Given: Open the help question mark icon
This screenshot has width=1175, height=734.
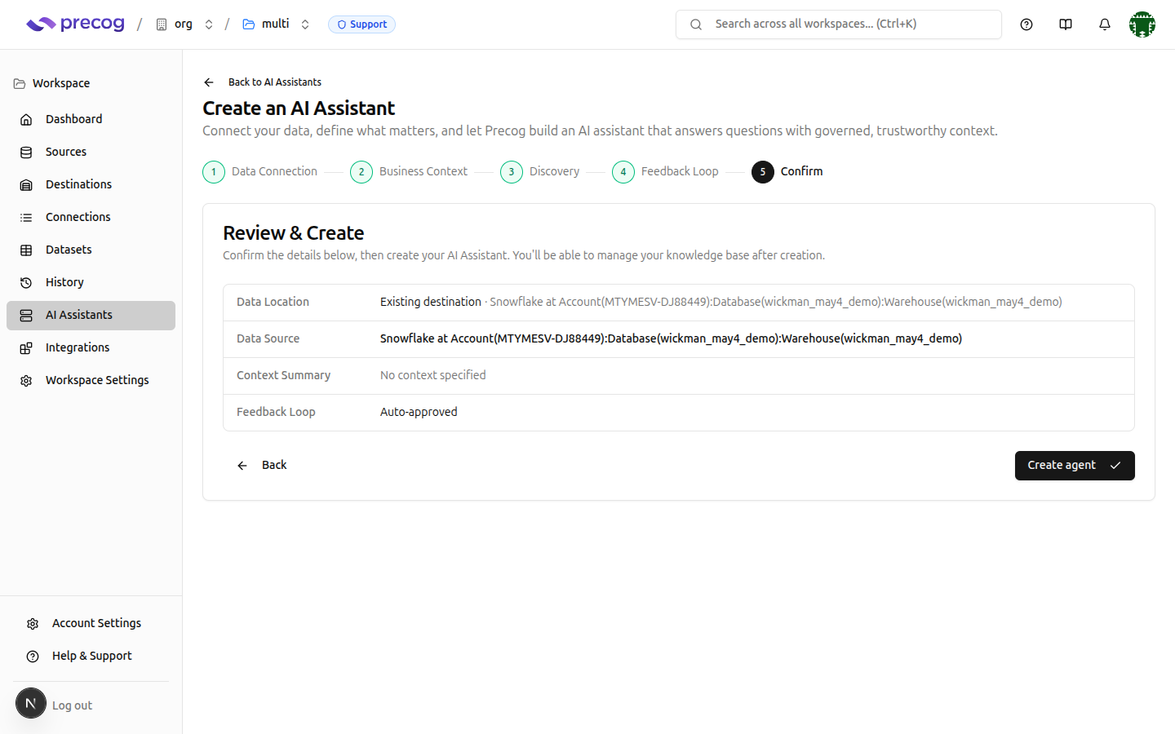Looking at the screenshot, I should point(1026,24).
